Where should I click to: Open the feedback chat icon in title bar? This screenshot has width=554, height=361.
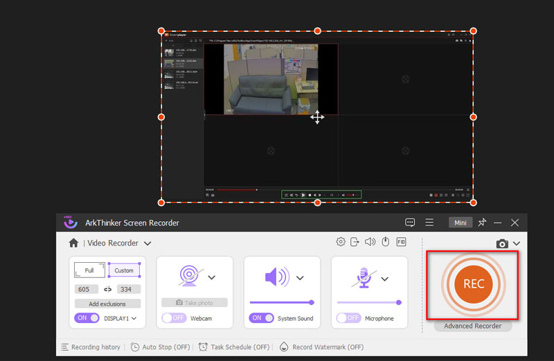410,222
